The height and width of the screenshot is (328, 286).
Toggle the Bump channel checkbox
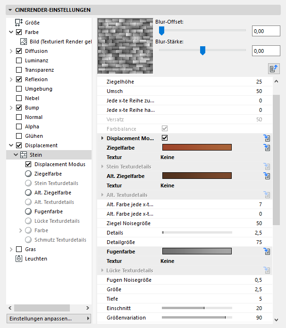point(19,108)
